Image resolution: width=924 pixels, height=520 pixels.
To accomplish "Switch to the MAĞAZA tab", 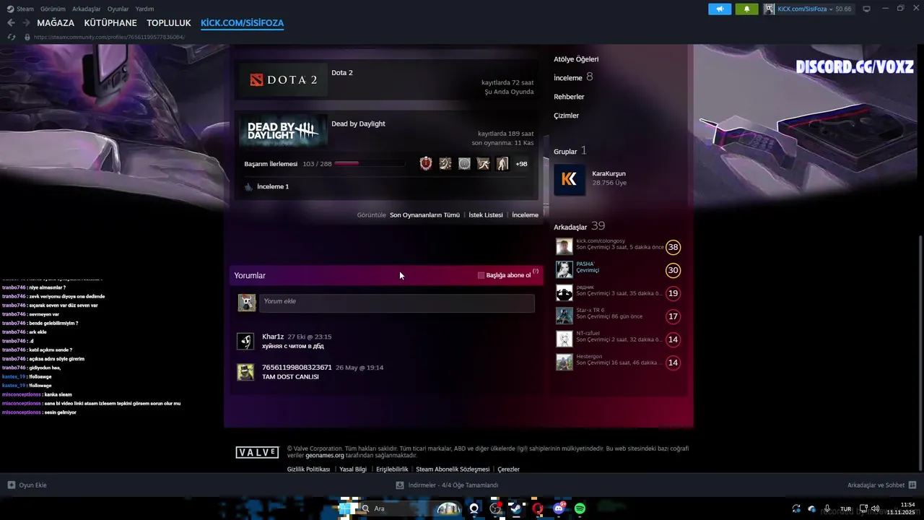I will tap(56, 23).
